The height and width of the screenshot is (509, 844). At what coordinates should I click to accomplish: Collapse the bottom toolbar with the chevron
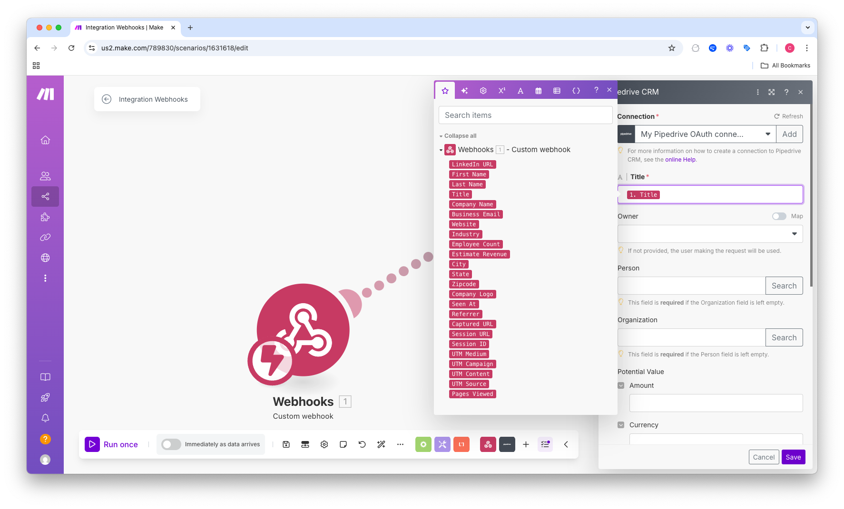pos(566,444)
